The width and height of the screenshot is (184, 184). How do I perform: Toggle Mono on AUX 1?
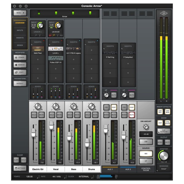pyautogui.click(x=106, y=115)
